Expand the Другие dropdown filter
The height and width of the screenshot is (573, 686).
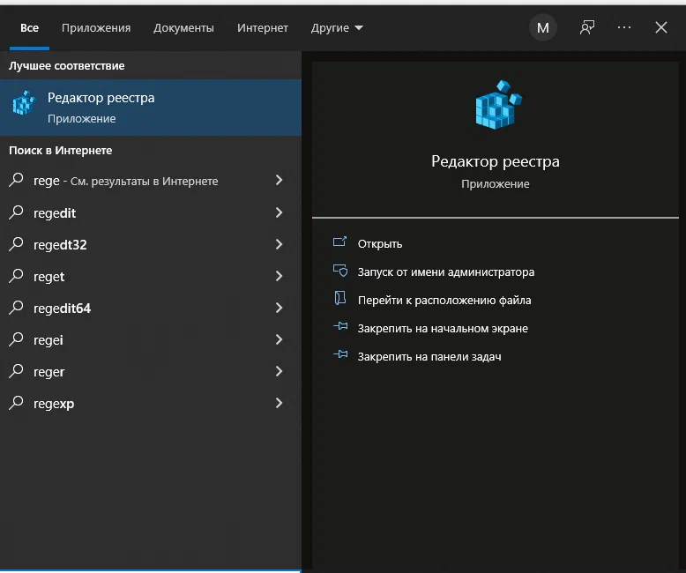point(337,28)
